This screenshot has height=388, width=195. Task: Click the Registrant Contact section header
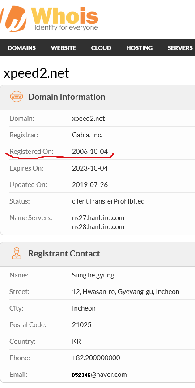click(97, 254)
